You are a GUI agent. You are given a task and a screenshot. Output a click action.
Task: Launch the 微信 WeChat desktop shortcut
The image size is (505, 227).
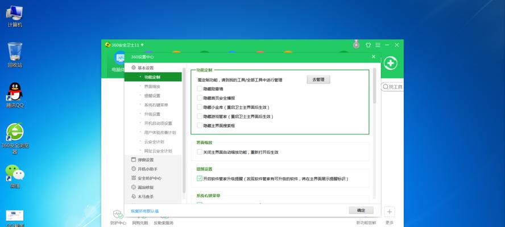(15, 176)
